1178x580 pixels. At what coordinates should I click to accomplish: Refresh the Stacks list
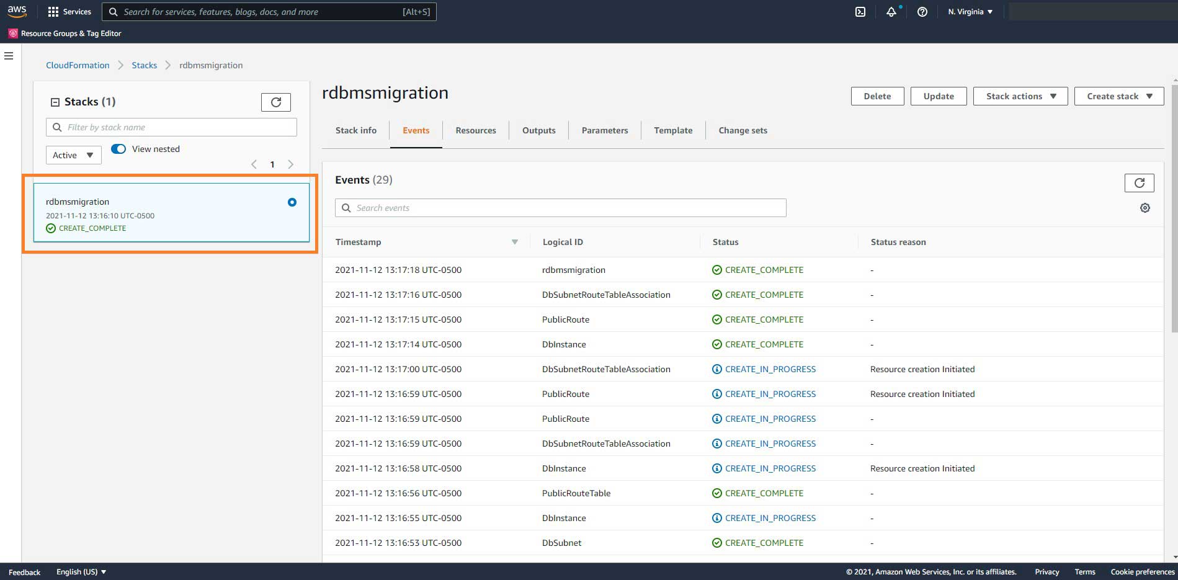(x=276, y=102)
